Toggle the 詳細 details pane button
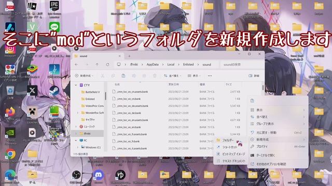332x186 pixels. [x=254, y=76]
